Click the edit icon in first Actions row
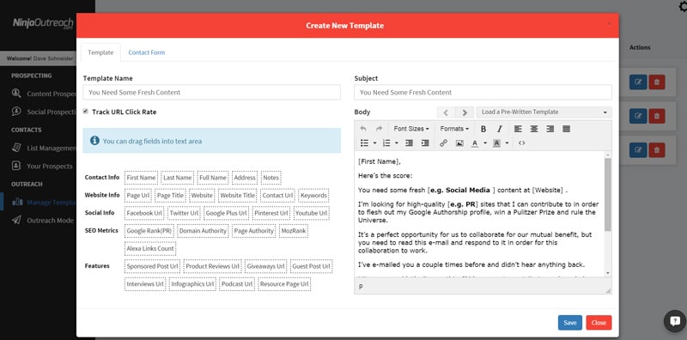The width and height of the screenshot is (687, 340). 638,82
